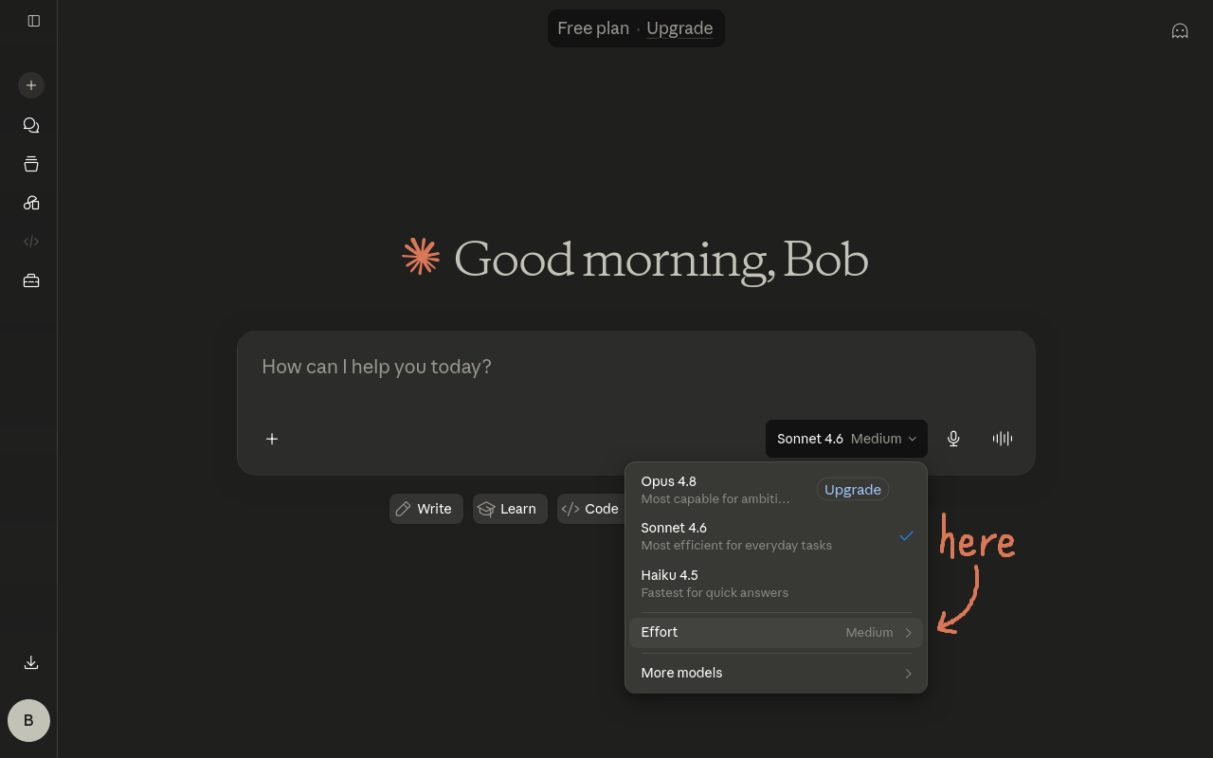1213x758 pixels.
Task: Select Haiku 4.5 model option
Action: point(776,584)
